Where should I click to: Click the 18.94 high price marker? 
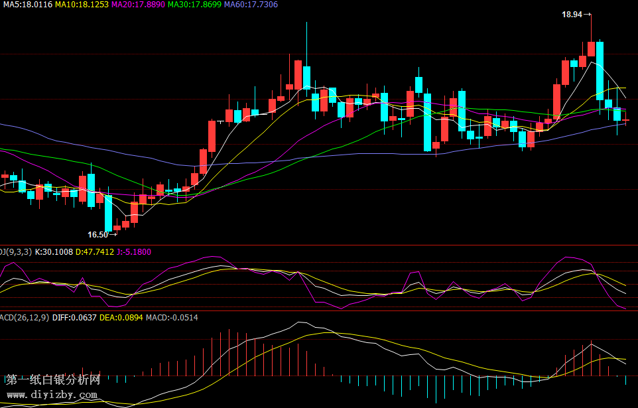click(572, 14)
